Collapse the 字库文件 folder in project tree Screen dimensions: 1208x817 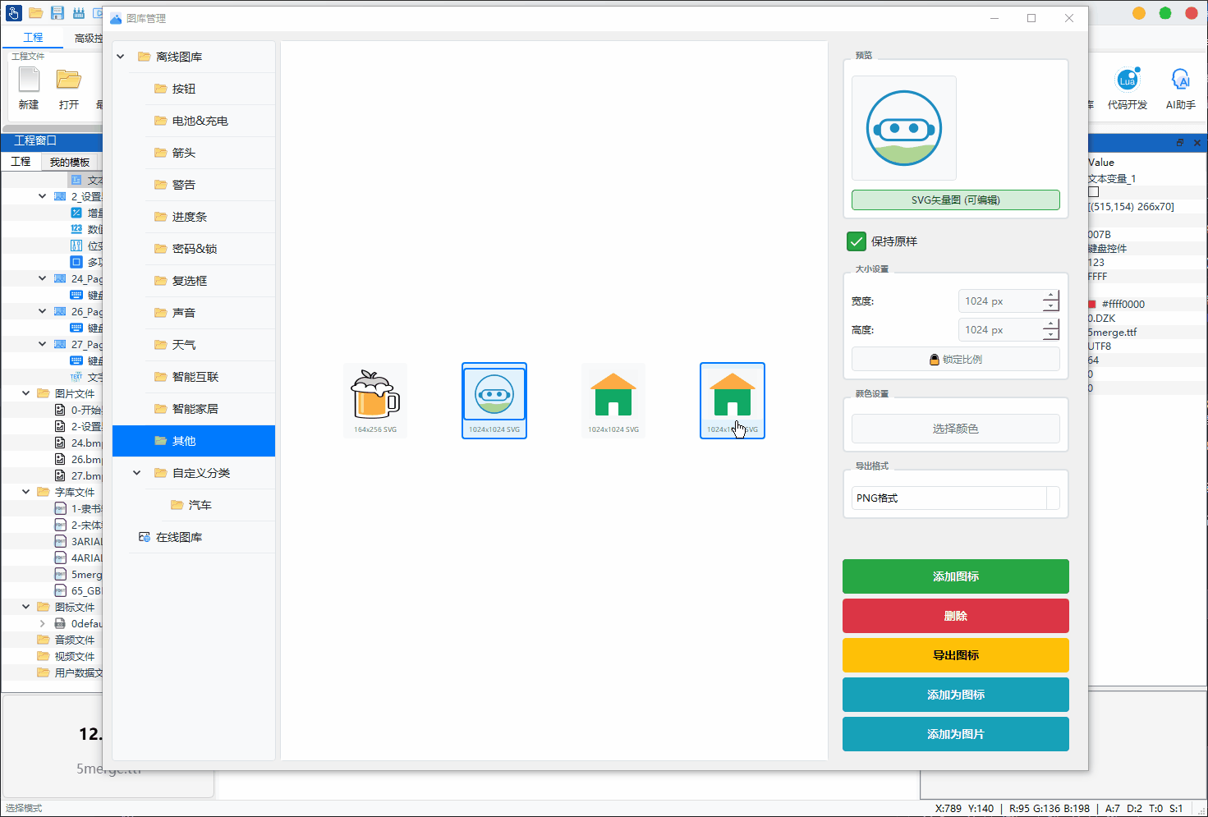tap(26, 492)
